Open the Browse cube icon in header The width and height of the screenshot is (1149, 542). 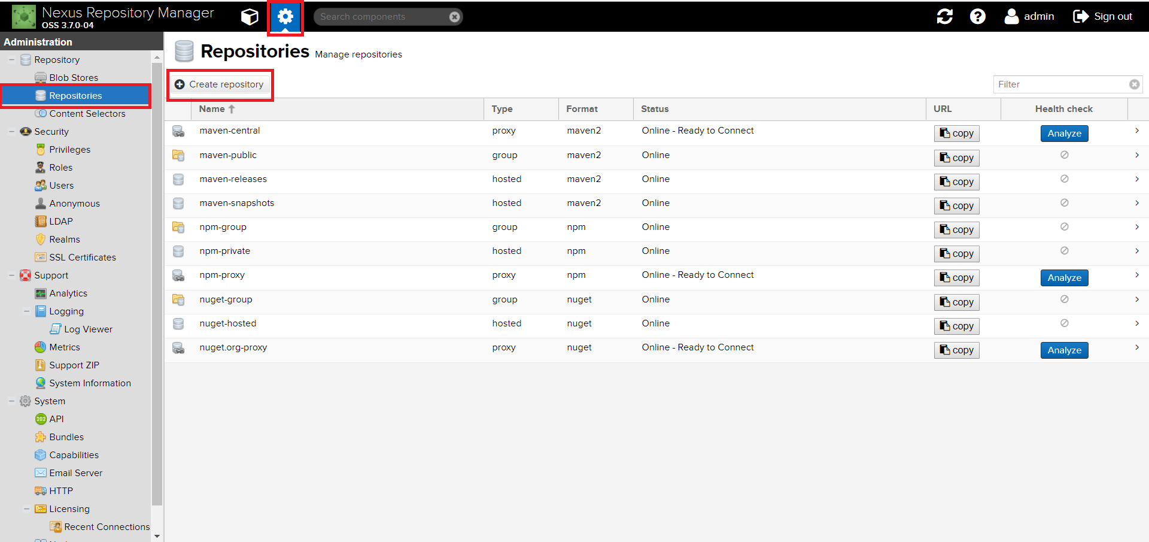[250, 17]
